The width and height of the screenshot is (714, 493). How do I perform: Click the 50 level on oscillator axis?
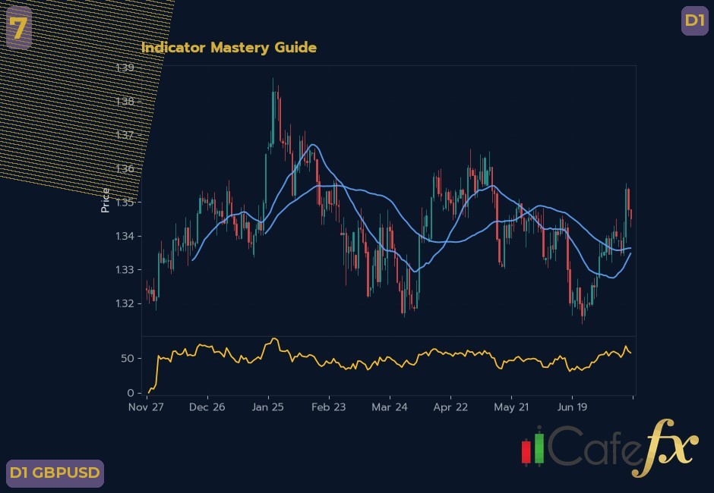128,359
